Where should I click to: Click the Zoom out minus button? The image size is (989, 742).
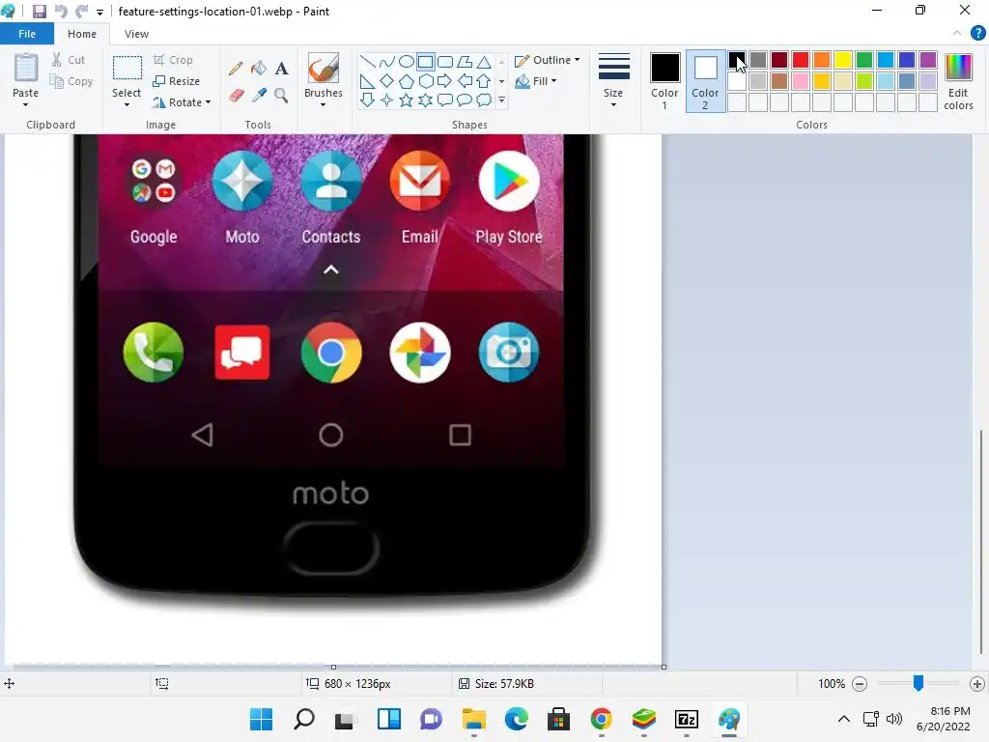[x=859, y=683]
